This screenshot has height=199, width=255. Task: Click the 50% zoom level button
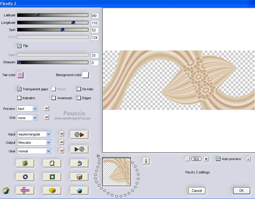196,159
